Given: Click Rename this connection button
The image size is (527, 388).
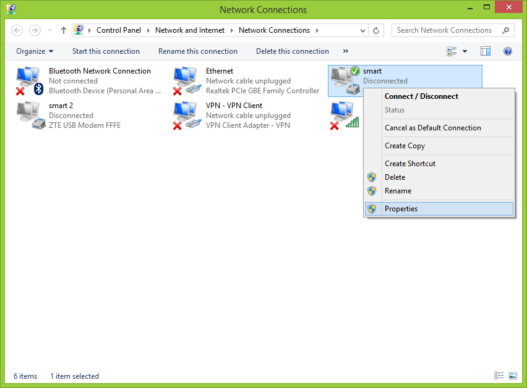Looking at the screenshot, I should click(198, 51).
